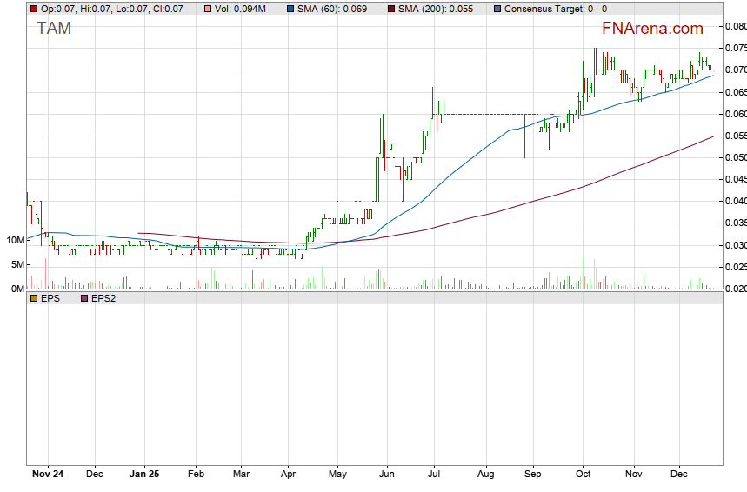Image resolution: width=747 pixels, height=492 pixels.
Task: Click the EPS2 label in lower panel
Action: (103, 297)
